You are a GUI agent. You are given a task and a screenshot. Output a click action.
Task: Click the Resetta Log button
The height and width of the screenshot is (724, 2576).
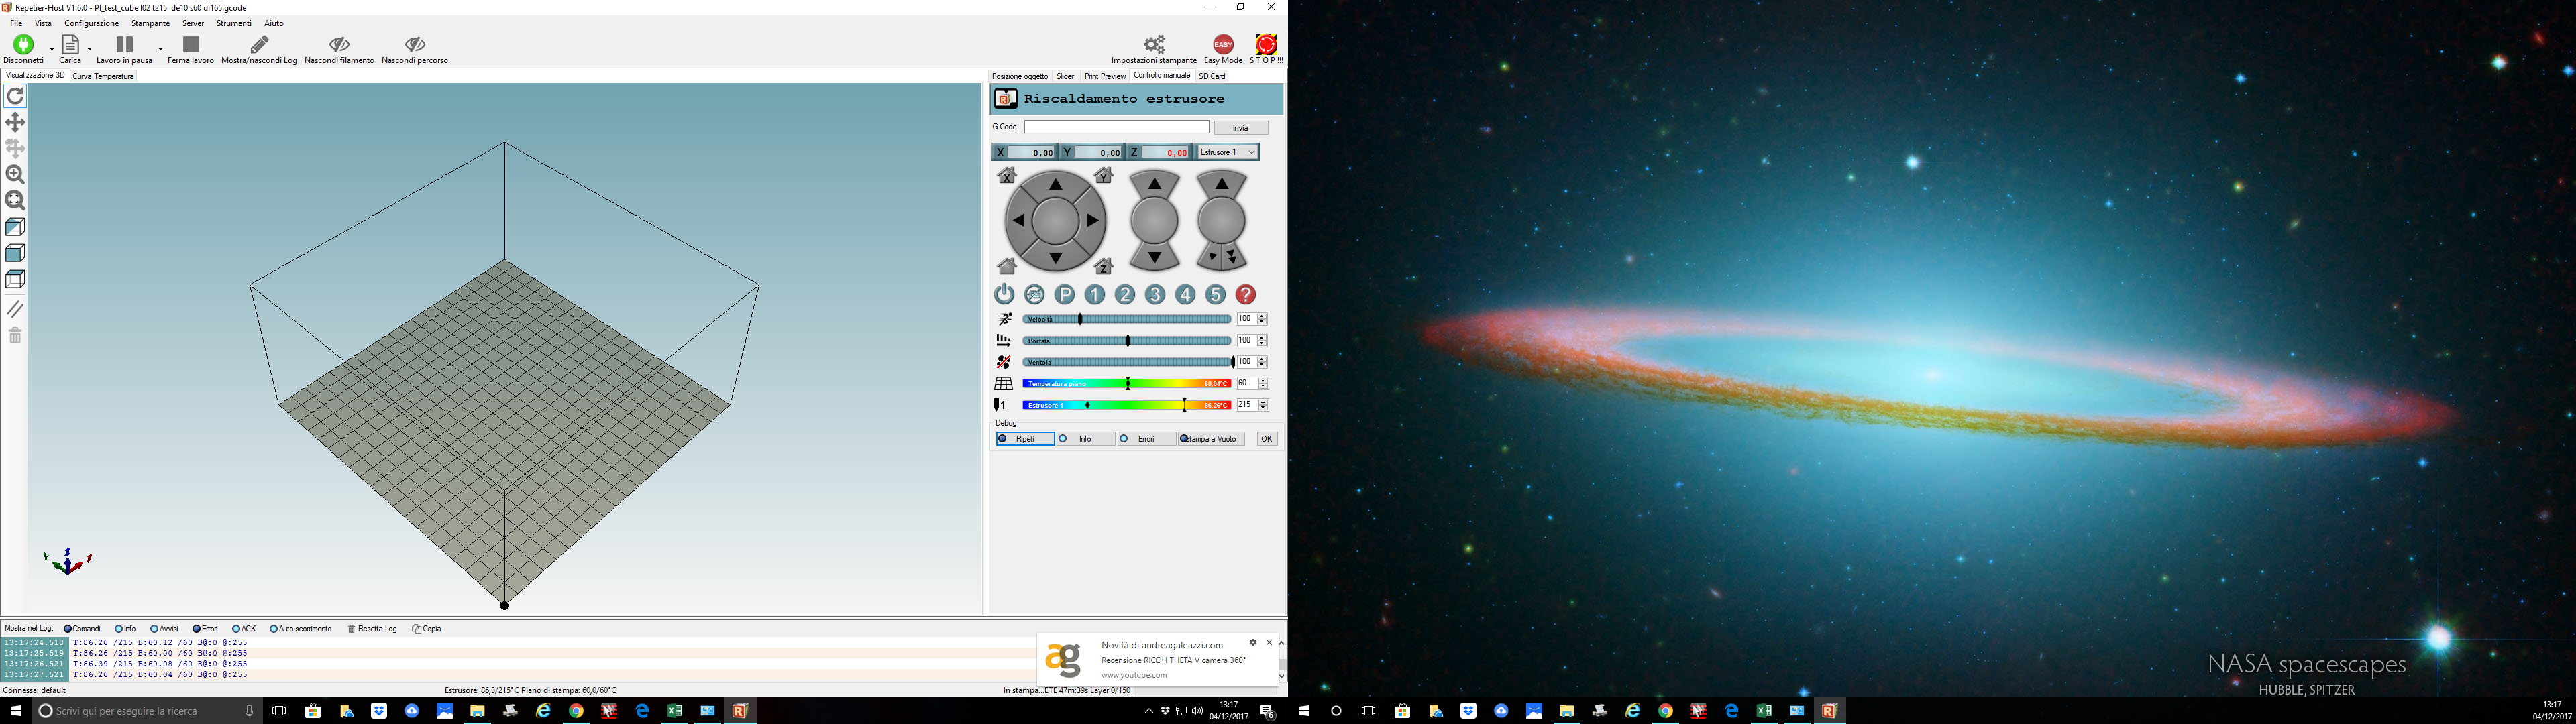(x=372, y=629)
